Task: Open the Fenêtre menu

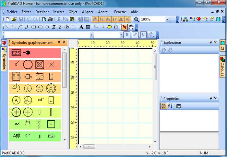Action: click(x=120, y=12)
